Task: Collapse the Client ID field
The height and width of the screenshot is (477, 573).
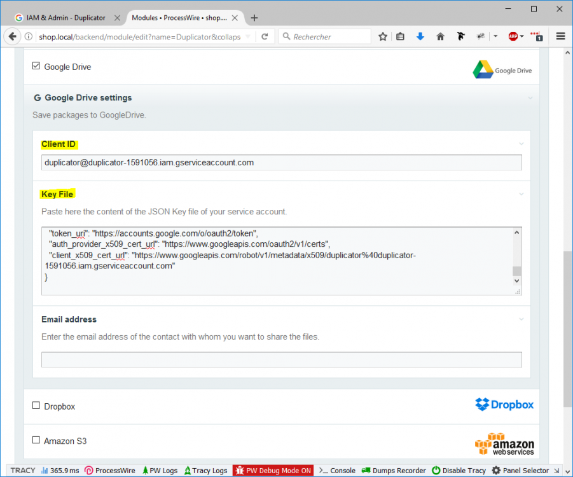Action: point(521,144)
